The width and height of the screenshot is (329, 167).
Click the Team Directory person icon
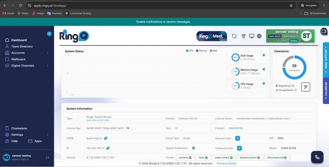pyautogui.click(x=7, y=47)
